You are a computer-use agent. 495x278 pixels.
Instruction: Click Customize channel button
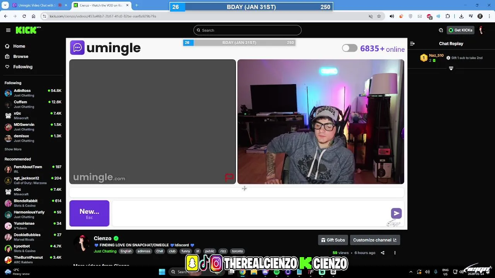coord(375,240)
